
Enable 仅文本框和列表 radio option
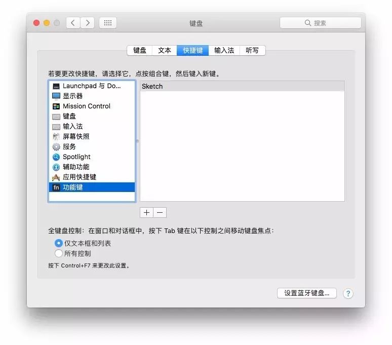coord(59,243)
